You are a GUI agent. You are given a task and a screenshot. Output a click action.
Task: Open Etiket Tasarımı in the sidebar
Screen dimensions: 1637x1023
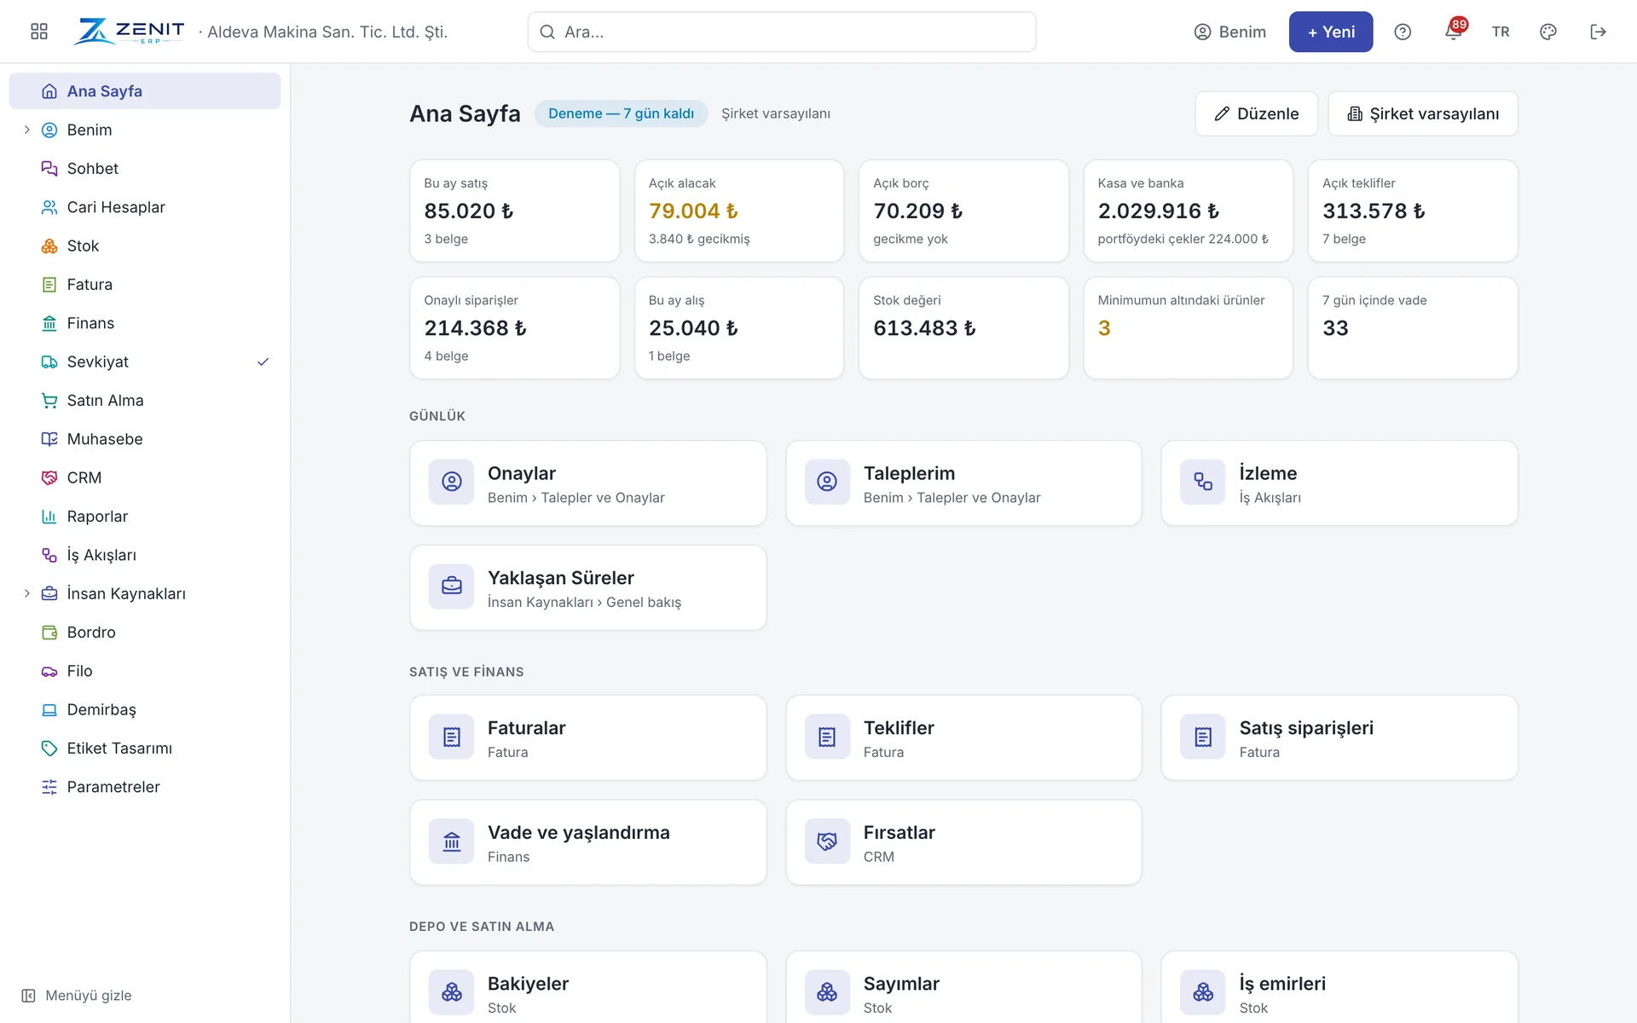[145, 748]
